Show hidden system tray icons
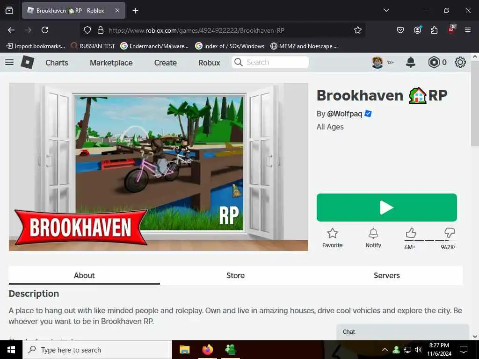Viewport: 479px width, 359px height. pos(385,350)
